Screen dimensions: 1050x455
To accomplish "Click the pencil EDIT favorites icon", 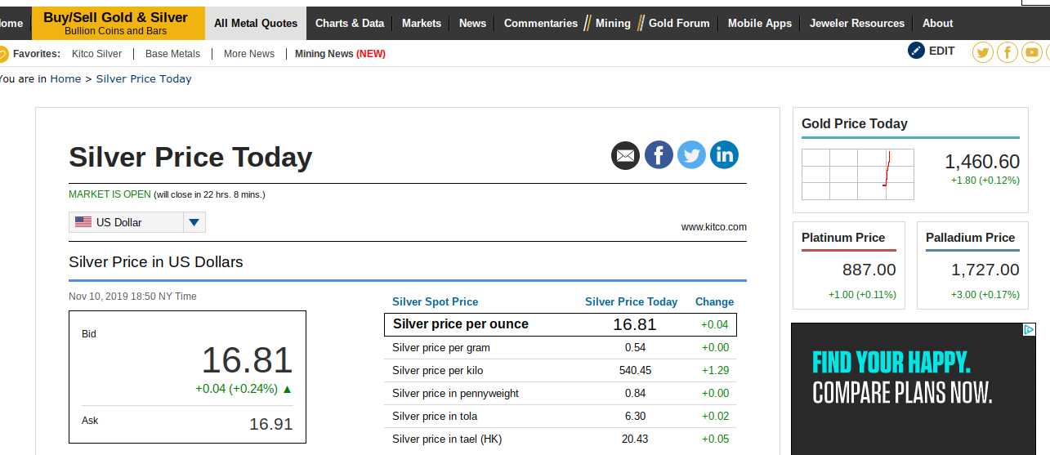I will click(x=917, y=51).
